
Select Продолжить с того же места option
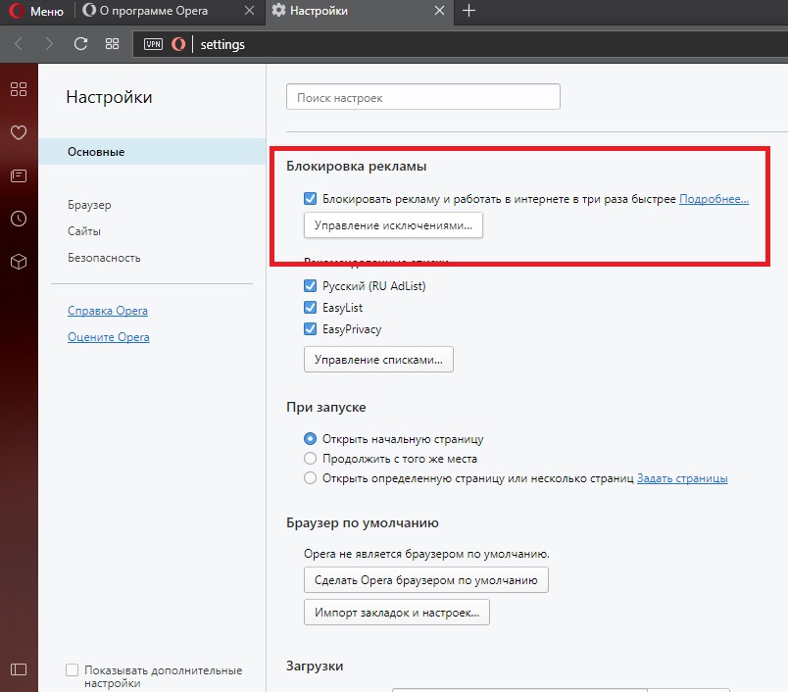[x=310, y=459]
